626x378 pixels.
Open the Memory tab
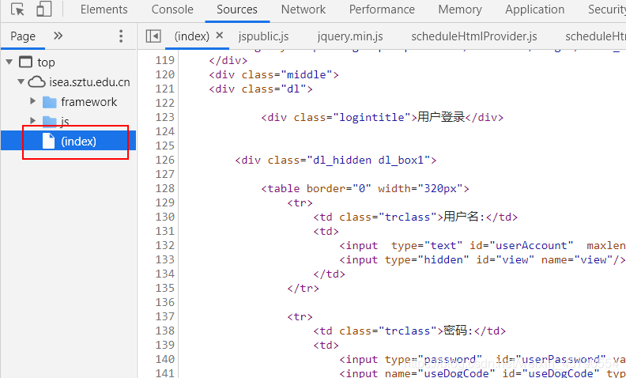pos(460,10)
